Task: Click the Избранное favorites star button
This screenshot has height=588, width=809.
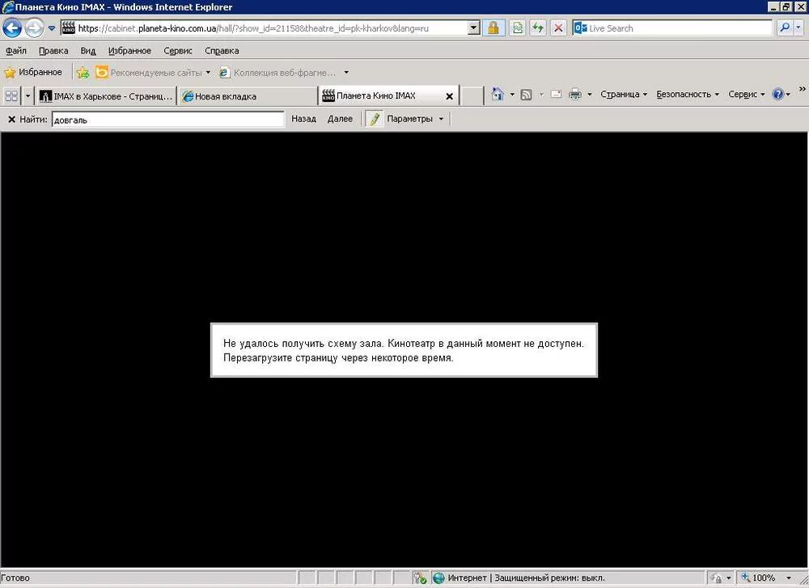Action: pos(33,72)
